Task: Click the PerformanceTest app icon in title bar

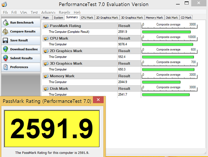Action: [4, 4]
